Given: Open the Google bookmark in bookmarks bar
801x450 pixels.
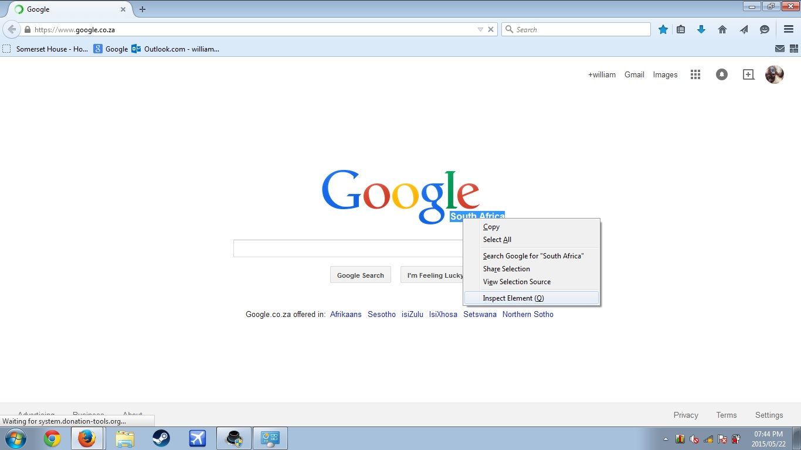Looking at the screenshot, I should pos(111,49).
